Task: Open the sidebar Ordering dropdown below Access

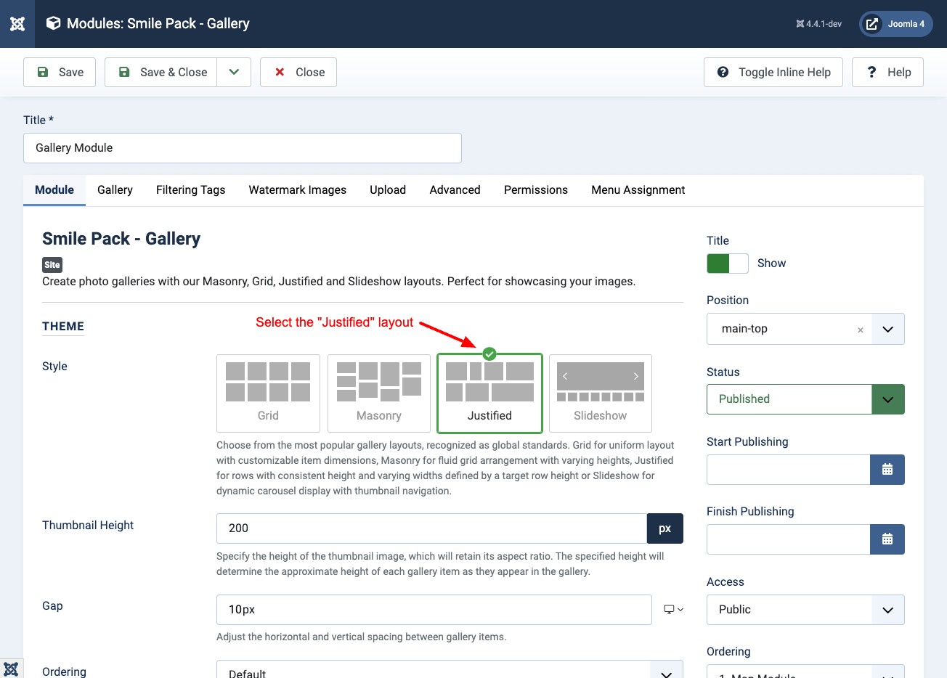Action: point(805,671)
